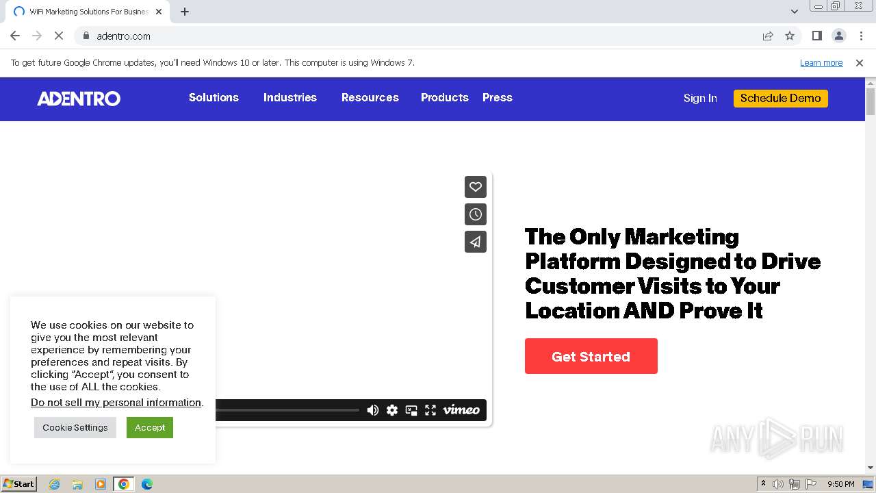Open Products navigation menu
876x493 pixels.
coord(445,97)
